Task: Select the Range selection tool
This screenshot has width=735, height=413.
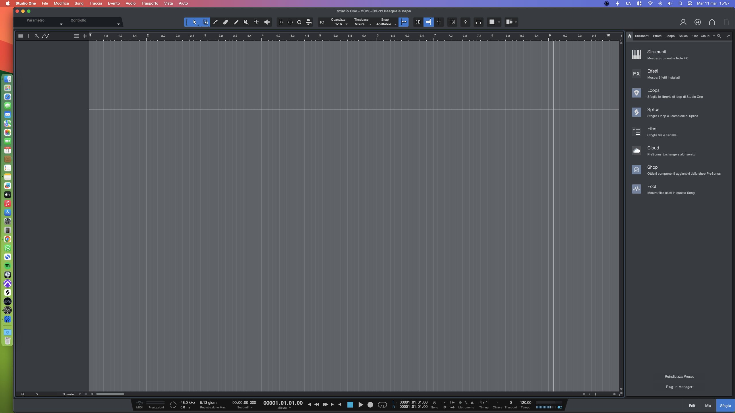Action: (x=205, y=22)
